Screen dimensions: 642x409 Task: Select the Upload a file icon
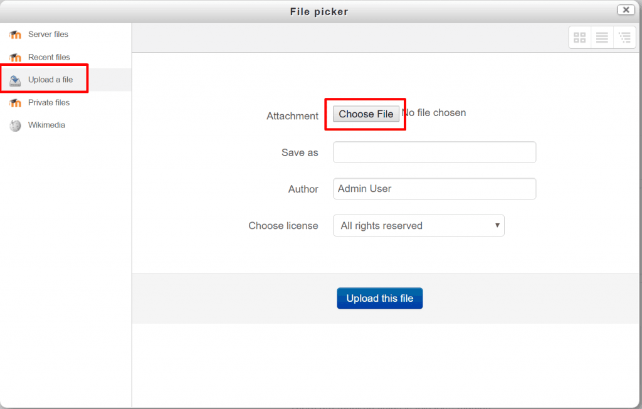coord(15,79)
